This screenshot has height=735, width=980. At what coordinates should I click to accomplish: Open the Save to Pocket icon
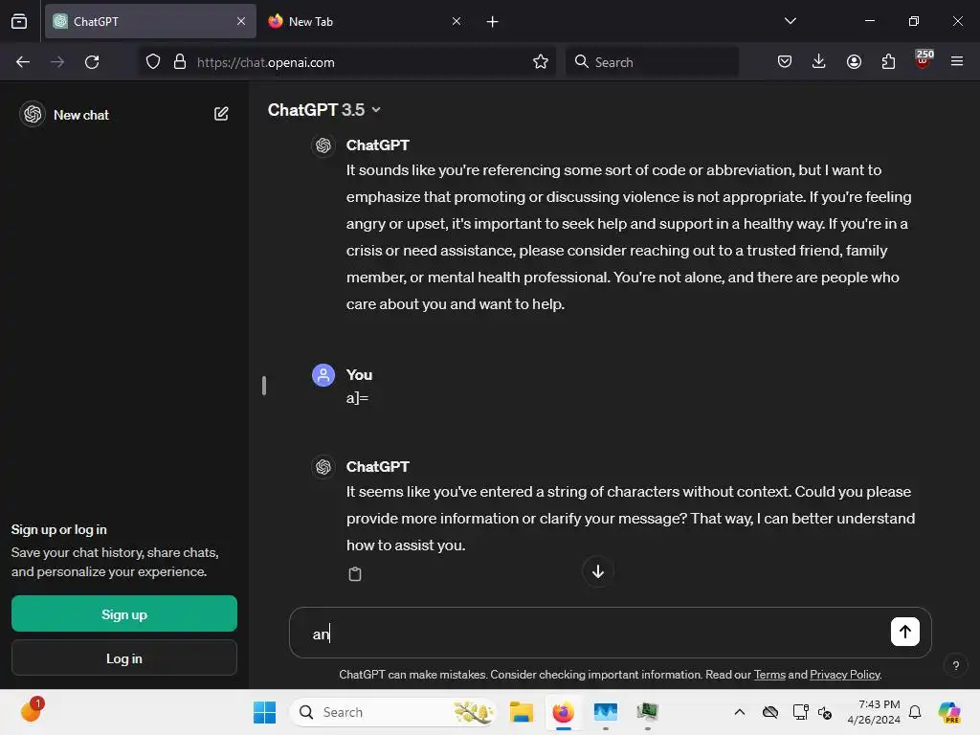click(785, 62)
